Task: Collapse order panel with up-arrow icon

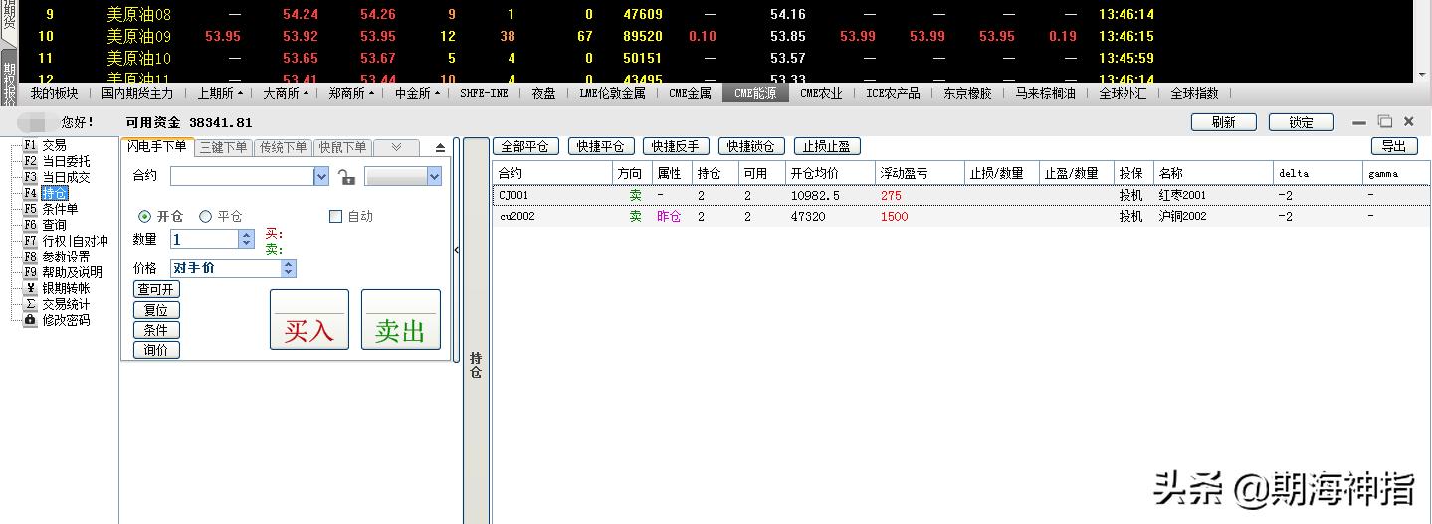Action: pos(441,148)
